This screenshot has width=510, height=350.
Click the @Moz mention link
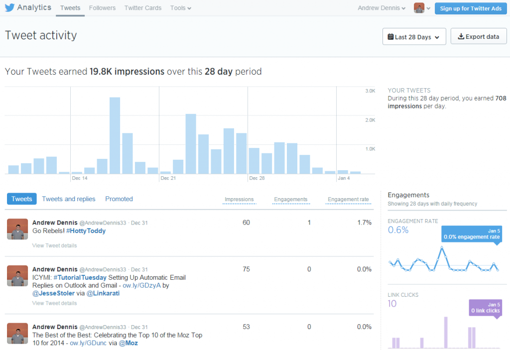click(128, 343)
